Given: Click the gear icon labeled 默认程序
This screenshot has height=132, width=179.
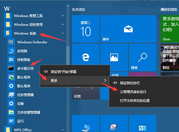Looking at the screenshot, I should tap(11, 86).
